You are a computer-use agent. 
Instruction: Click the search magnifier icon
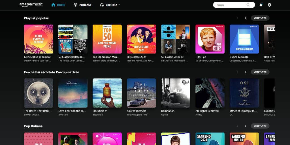click(x=248, y=5)
